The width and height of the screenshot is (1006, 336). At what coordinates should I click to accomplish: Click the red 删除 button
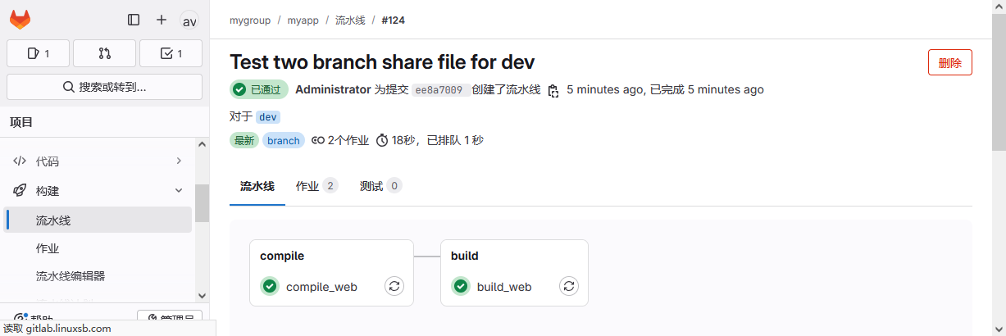click(x=949, y=62)
